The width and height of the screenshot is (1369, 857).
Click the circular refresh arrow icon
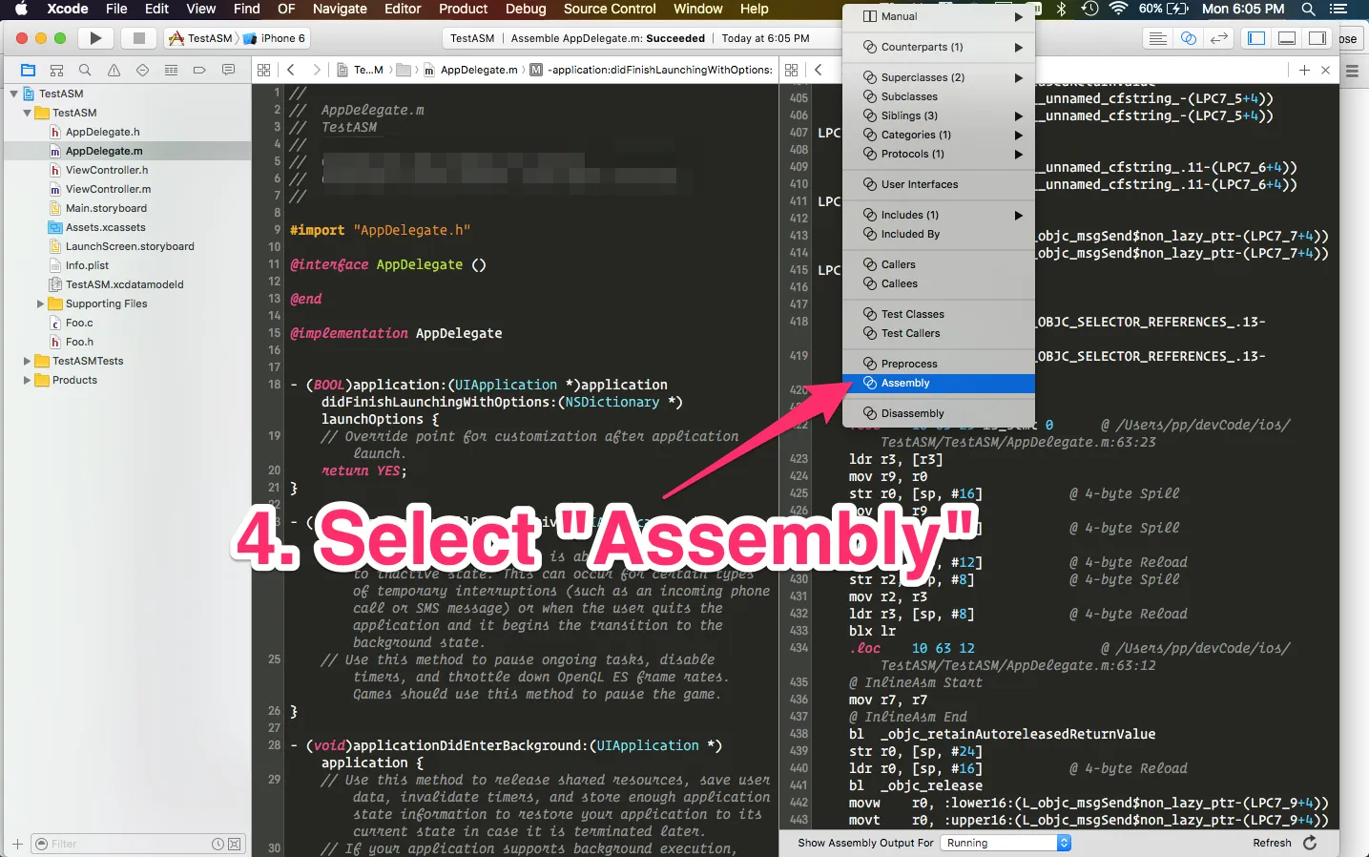coord(1310,843)
